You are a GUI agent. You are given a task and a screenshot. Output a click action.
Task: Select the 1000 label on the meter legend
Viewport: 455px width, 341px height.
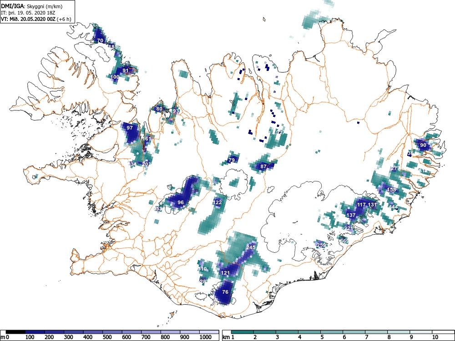(x=206, y=337)
